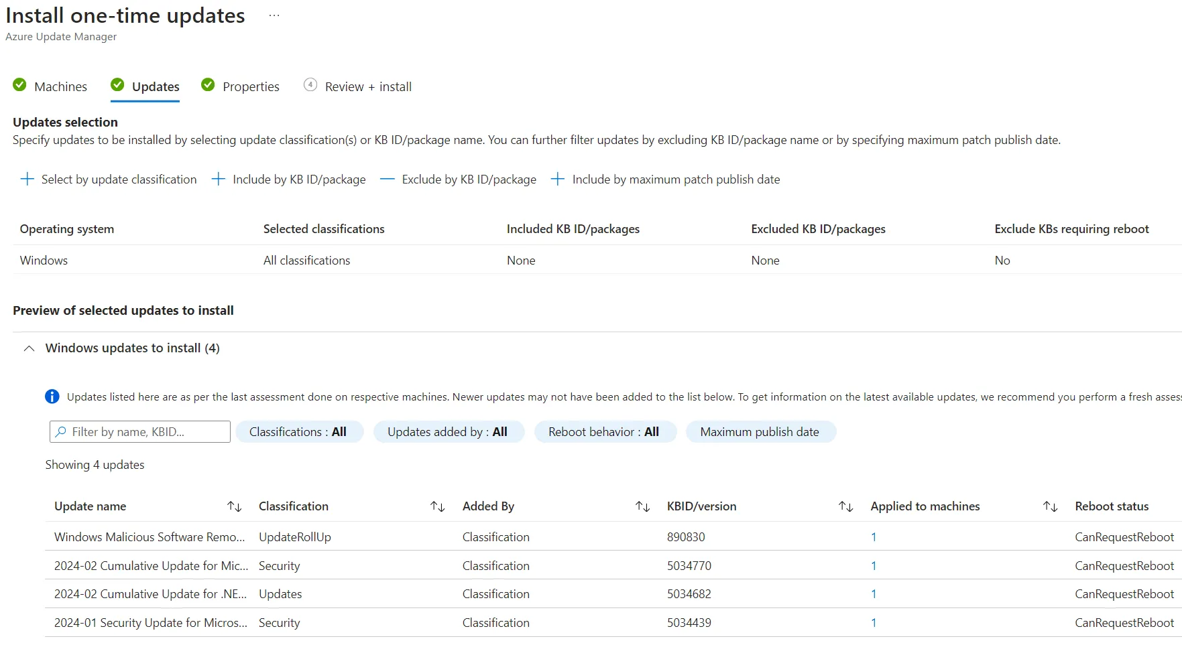The image size is (1182, 645).
Task: Click the blue info icon in the notice
Action: (x=52, y=397)
